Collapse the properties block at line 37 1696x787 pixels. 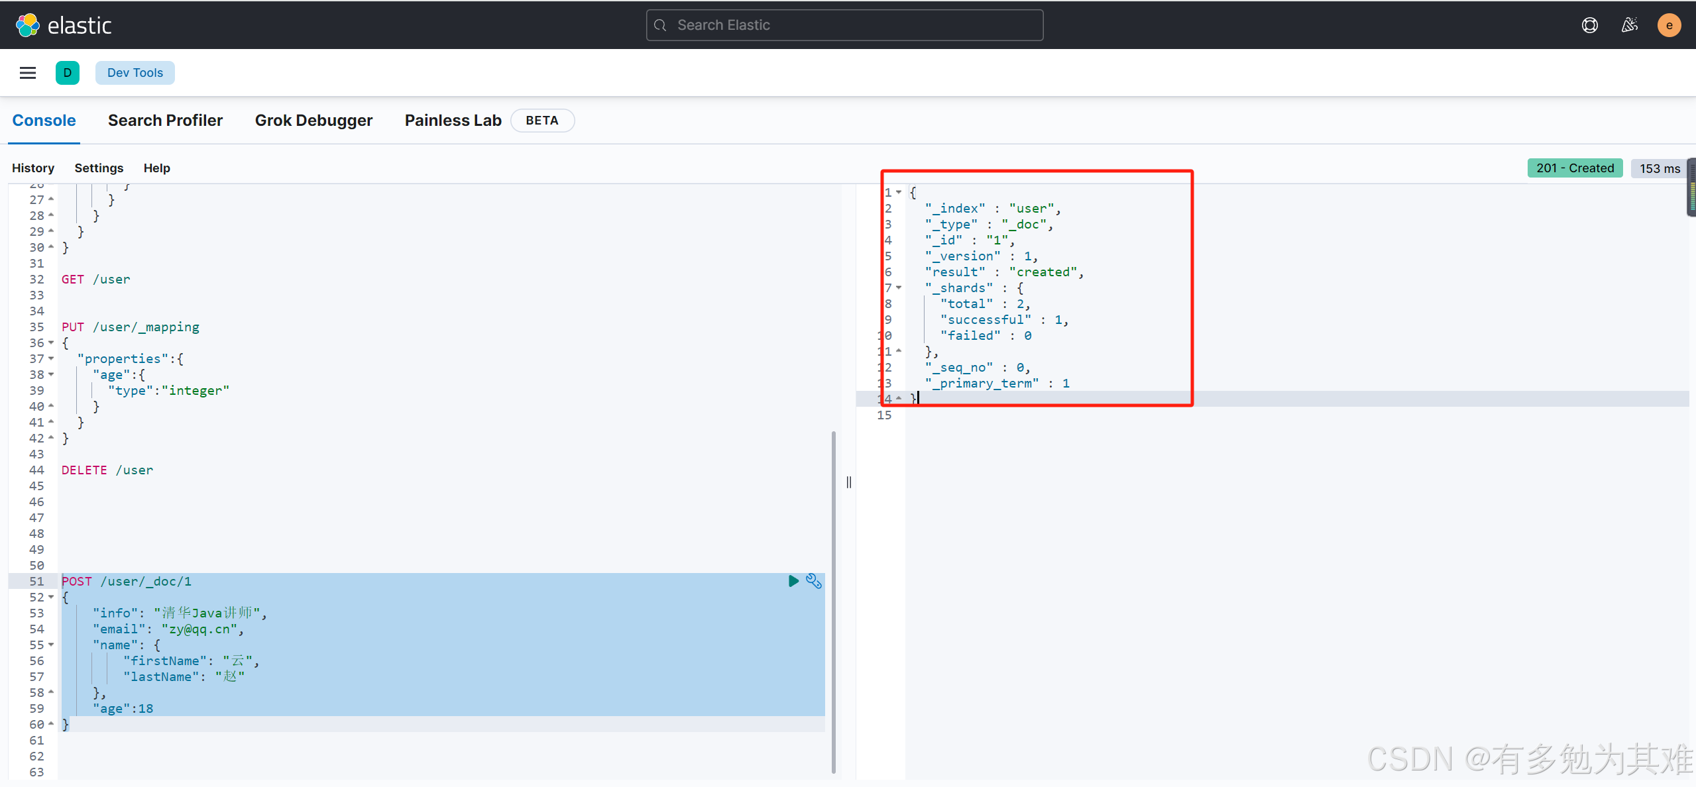click(x=51, y=358)
